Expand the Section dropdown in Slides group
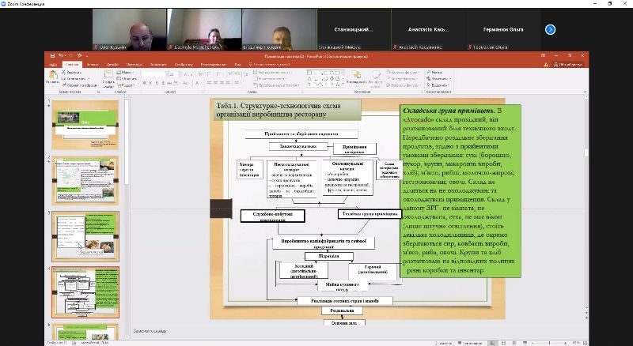 pyautogui.click(x=127, y=85)
